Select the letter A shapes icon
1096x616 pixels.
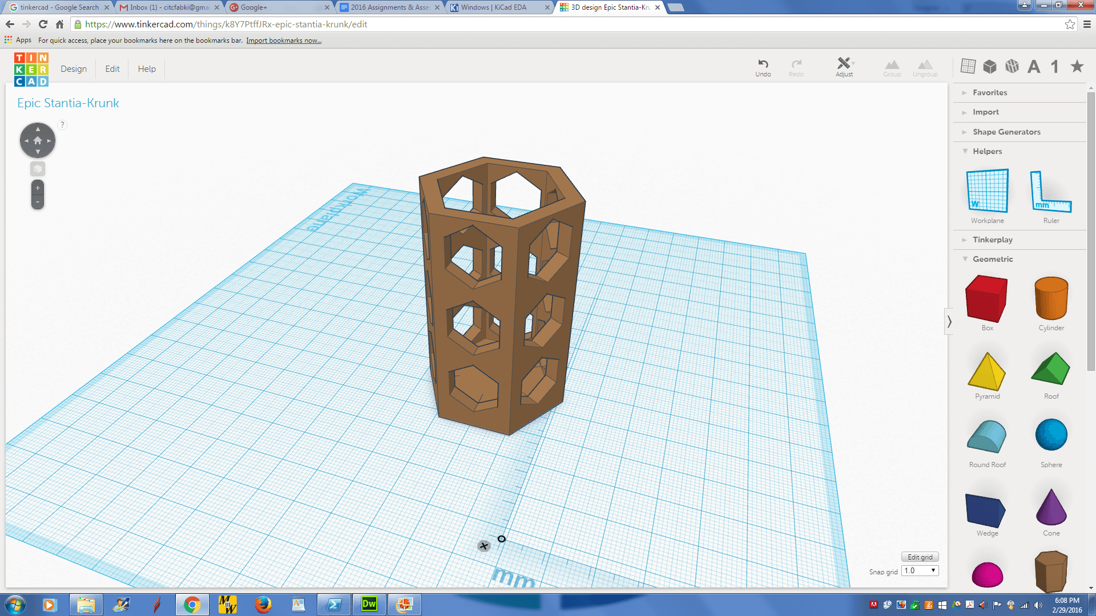pos(1034,67)
